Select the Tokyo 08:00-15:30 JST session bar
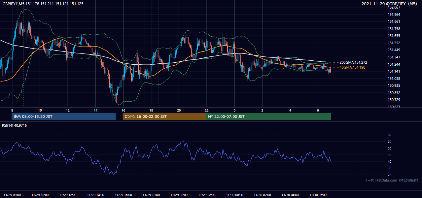Viewport: 422px width, 198px height. pyautogui.click(x=64, y=116)
